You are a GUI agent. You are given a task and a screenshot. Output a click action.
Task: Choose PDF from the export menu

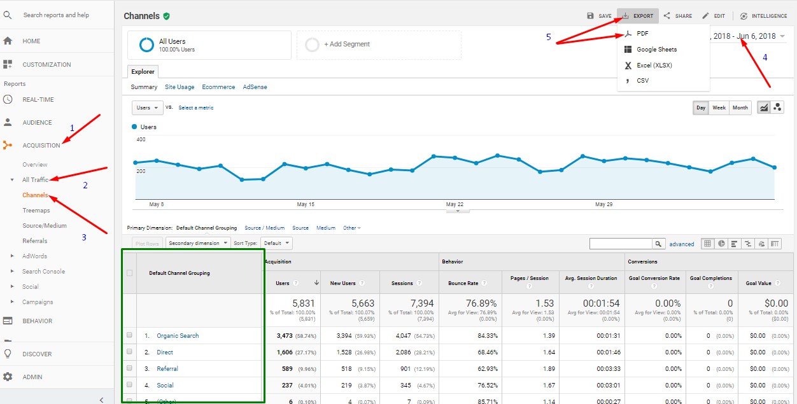point(642,34)
